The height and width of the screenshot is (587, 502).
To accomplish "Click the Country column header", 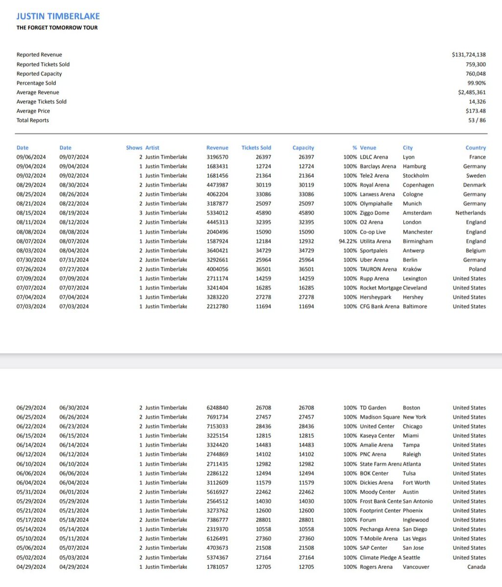I will pyautogui.click(x=476, y=148).
